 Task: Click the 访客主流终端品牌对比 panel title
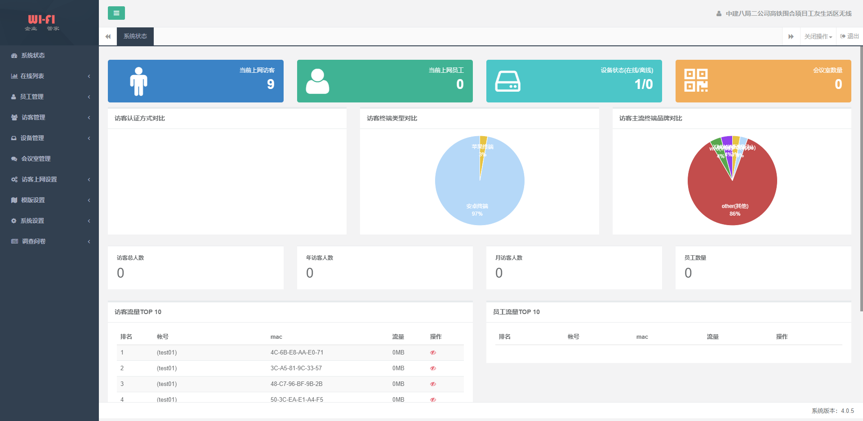[650, 118]
